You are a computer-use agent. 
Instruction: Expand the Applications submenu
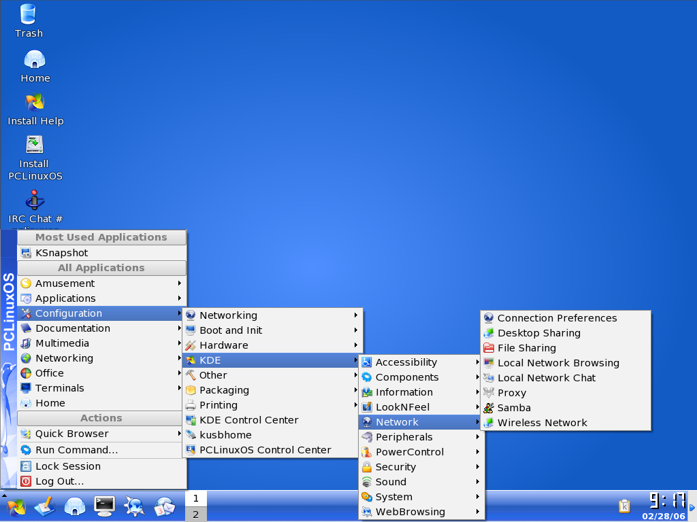click(102, 298)
